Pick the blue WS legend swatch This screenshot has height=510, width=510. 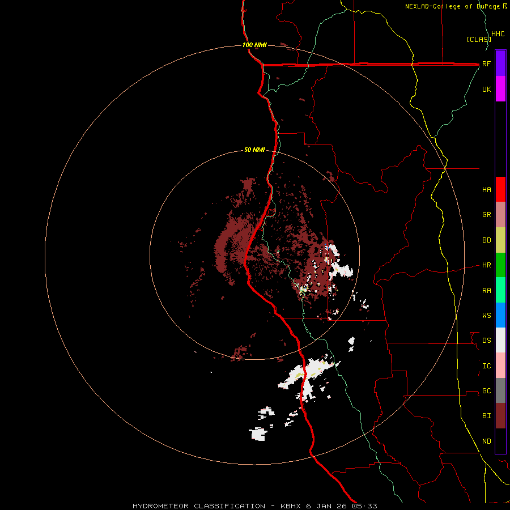pyautogui.click(x=500, y=315)
